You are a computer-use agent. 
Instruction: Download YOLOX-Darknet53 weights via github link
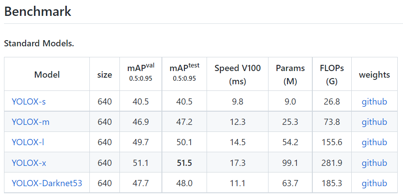pyautogui.click(x=374, y=183)
